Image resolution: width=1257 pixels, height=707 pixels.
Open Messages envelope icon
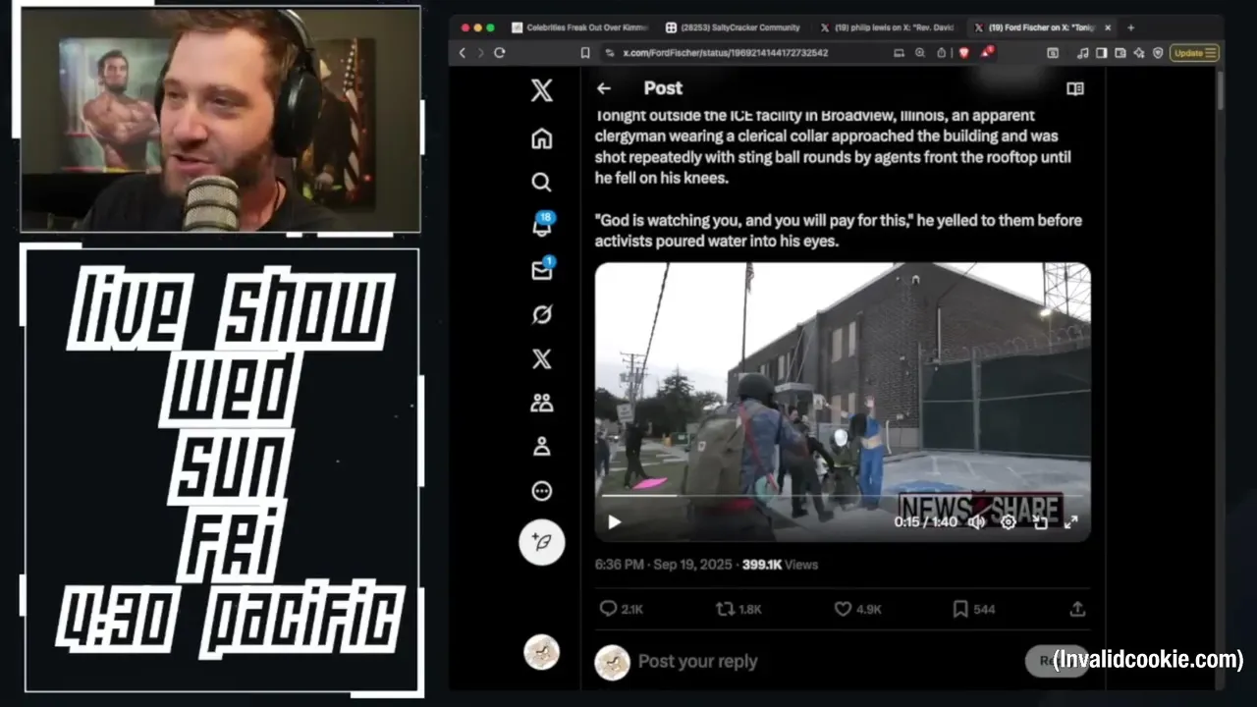coord(542,270)
